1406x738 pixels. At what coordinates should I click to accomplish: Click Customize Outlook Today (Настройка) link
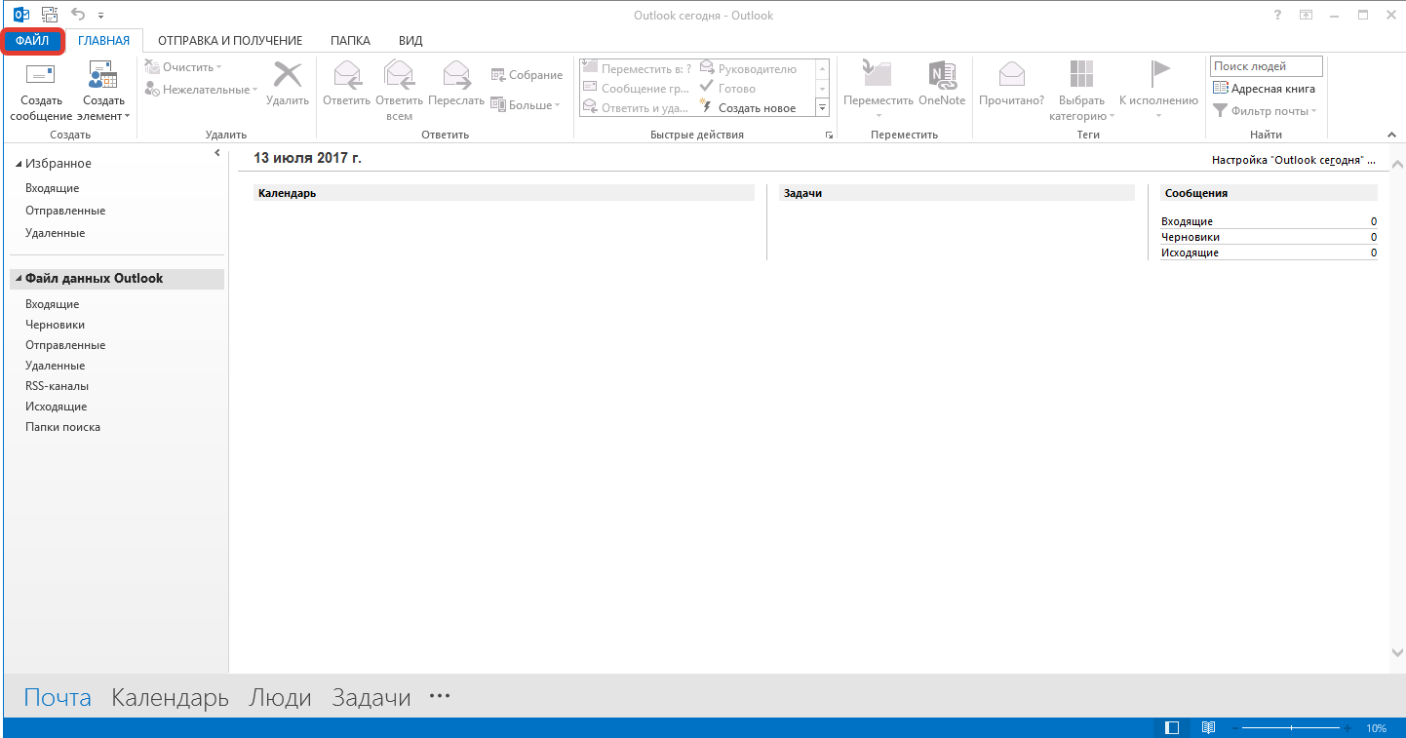pyautogui.click(x=1294, y=160)
